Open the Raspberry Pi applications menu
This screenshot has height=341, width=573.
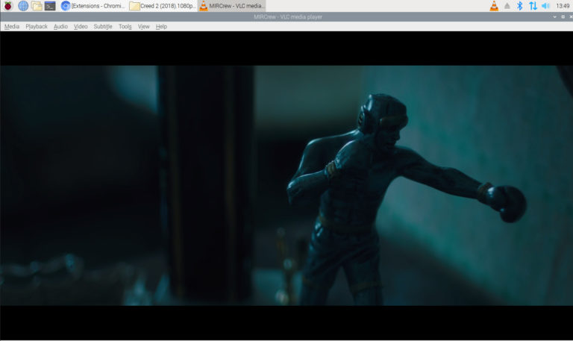point(8,6)
